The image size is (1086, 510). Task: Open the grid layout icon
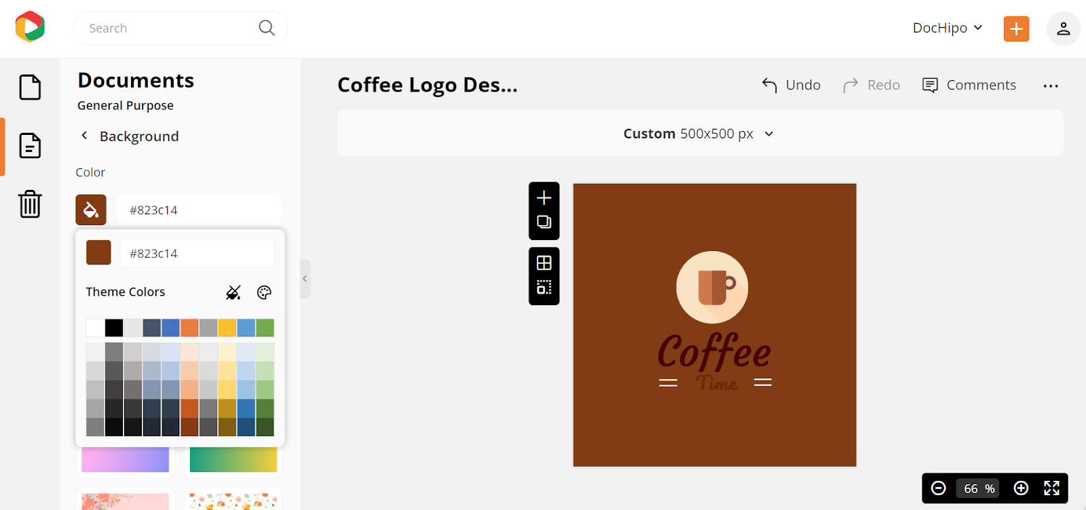click(x=544, y=263)
